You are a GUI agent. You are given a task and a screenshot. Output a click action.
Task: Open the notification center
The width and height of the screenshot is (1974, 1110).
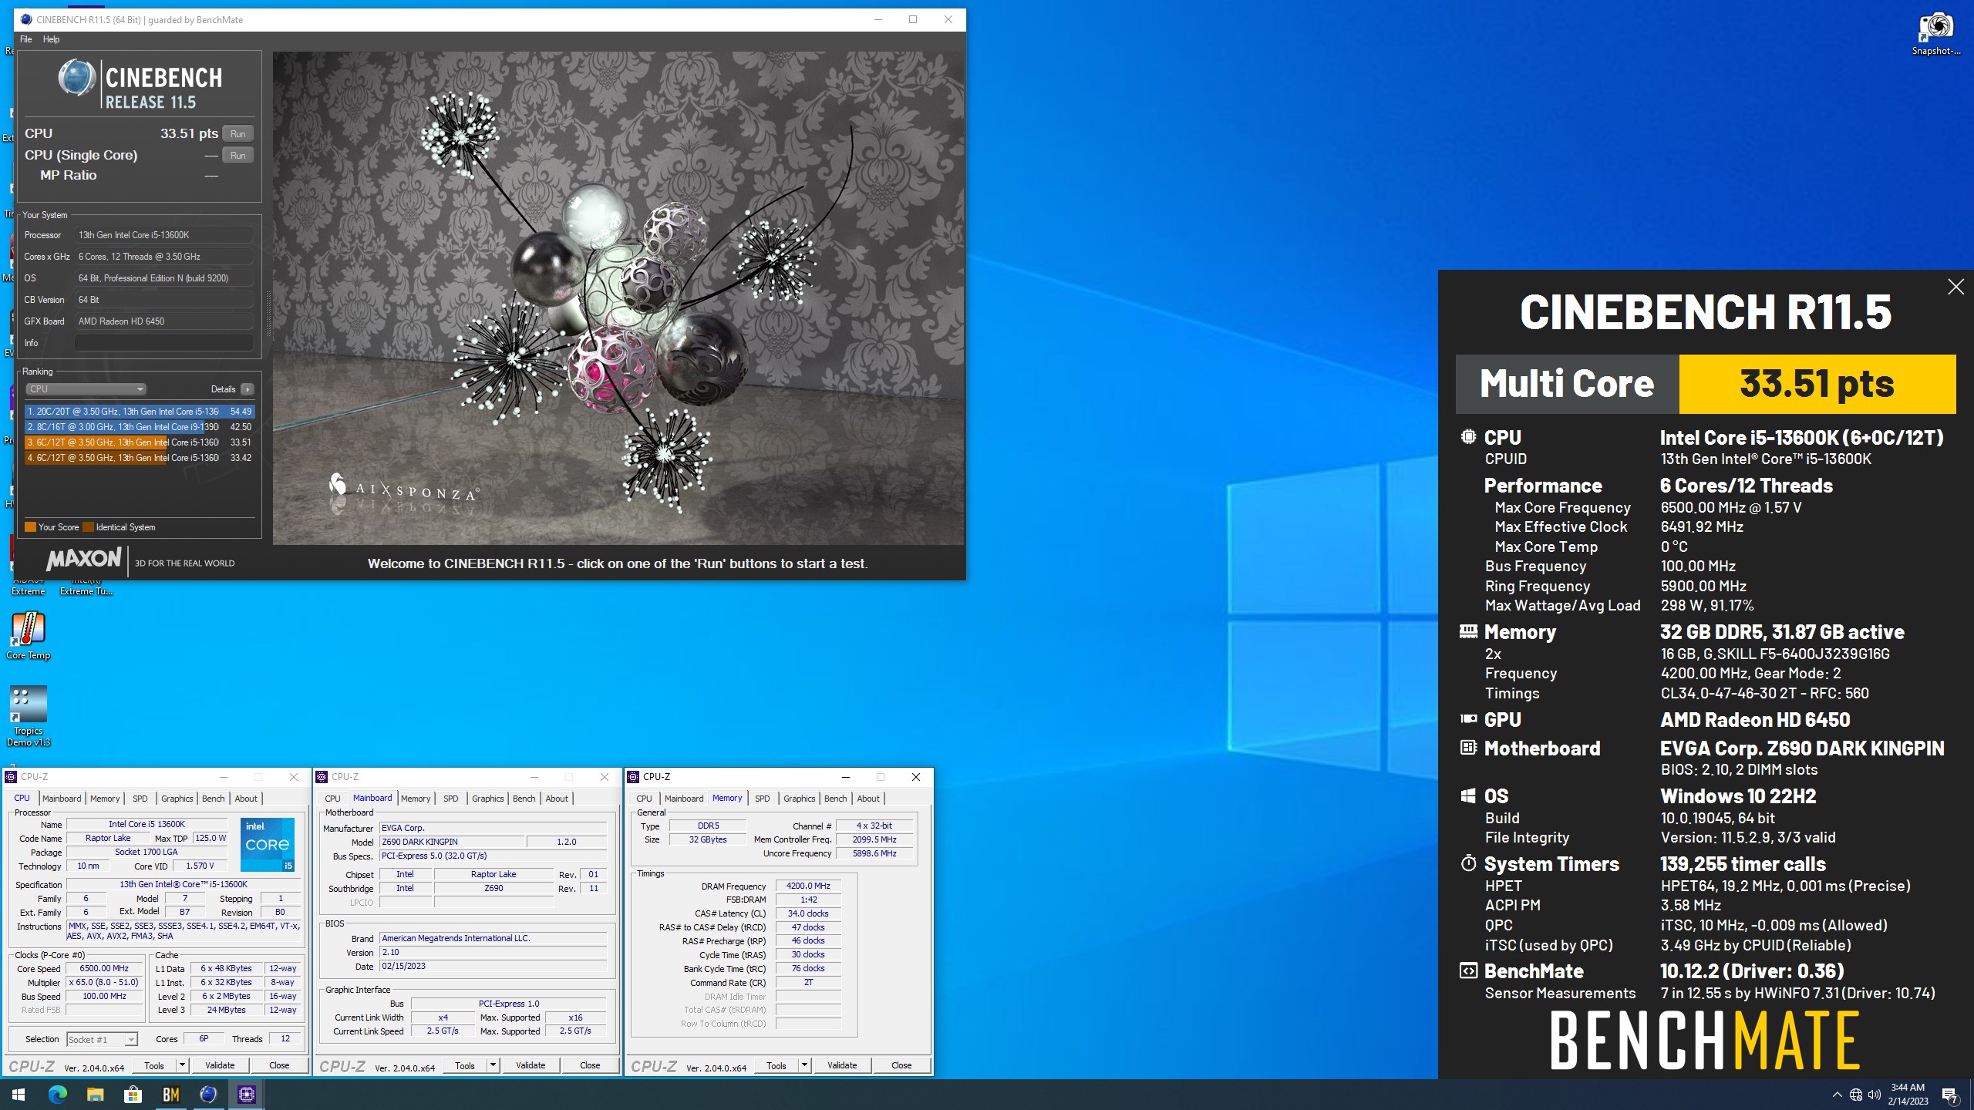[1950, 1095]
